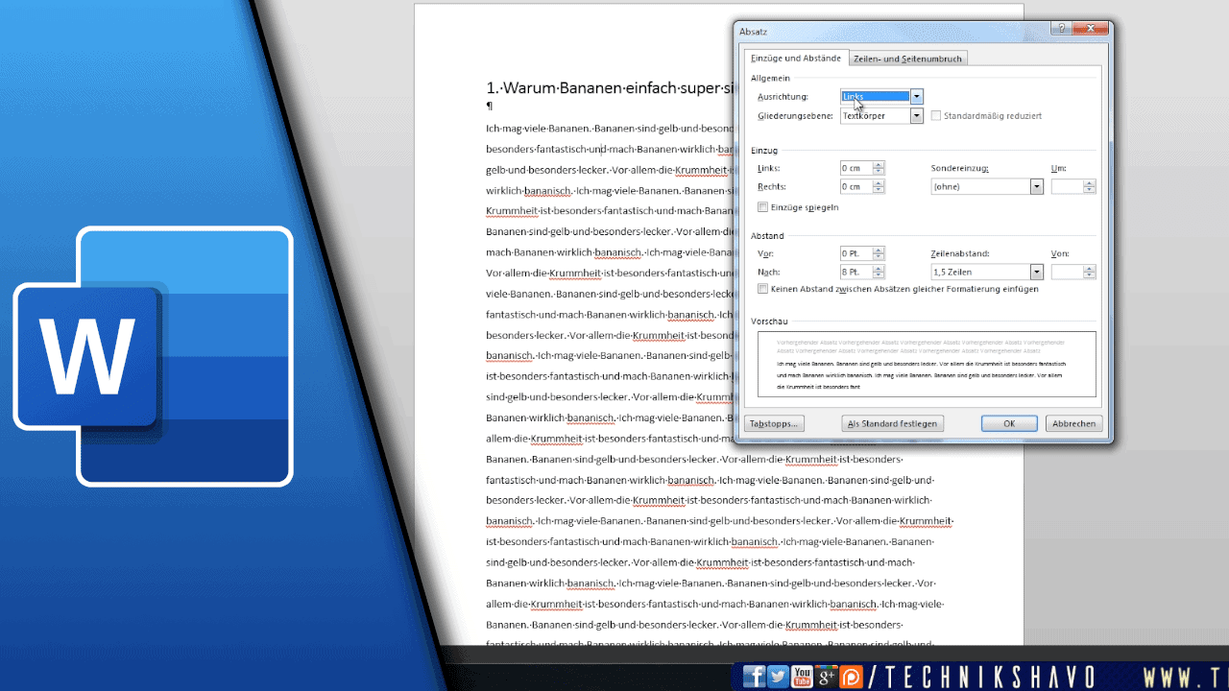Expand the Zeilenabstand dropdown
This screenshot has width=1229, height=691.
tap(1037, 273)
